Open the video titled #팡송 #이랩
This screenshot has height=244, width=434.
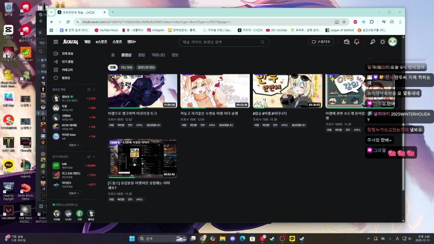pyautogui.click(x=270, y=113)
